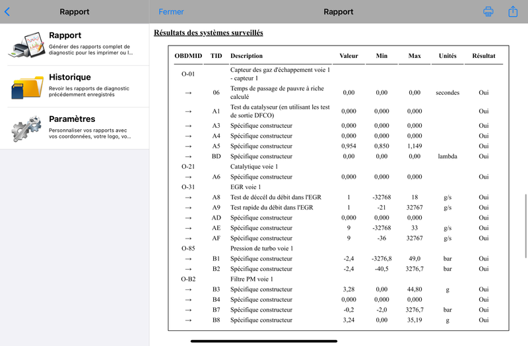Open the Rapport menu entry
528x346 pixels.
pyautogui.click(x=75, y=45)
